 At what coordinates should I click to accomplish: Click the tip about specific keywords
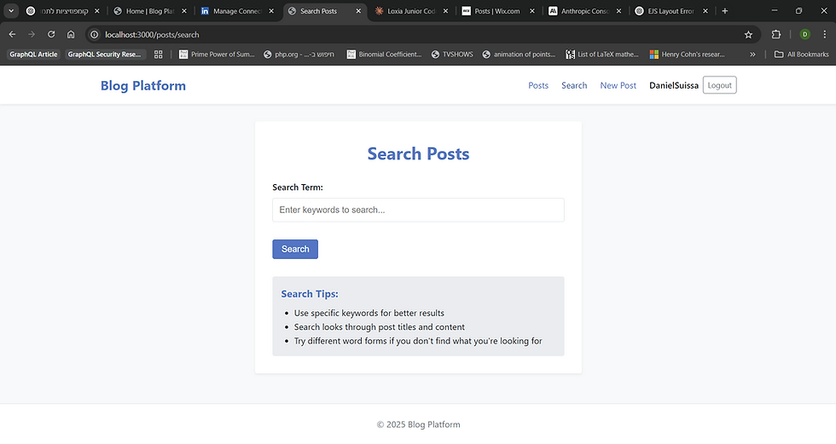[369, 313]
